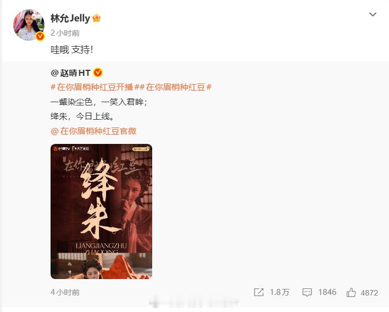Click the verified badge on the avatar
Viewport: 389px width, 312px height.
point(40,36)
